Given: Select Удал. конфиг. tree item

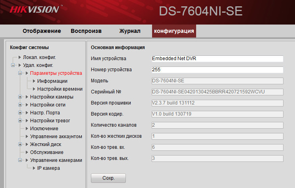Looking at the screenshot, I should coord(38,65).
